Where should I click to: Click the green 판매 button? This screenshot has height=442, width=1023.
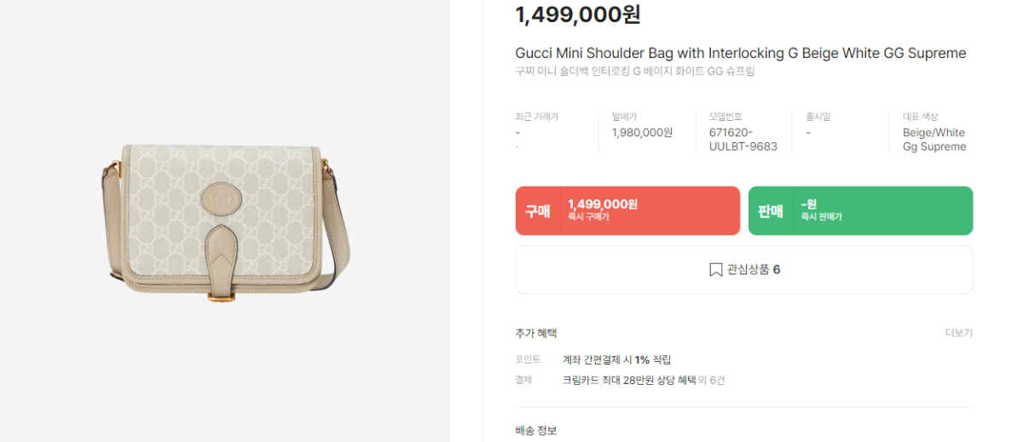point(860,211)
